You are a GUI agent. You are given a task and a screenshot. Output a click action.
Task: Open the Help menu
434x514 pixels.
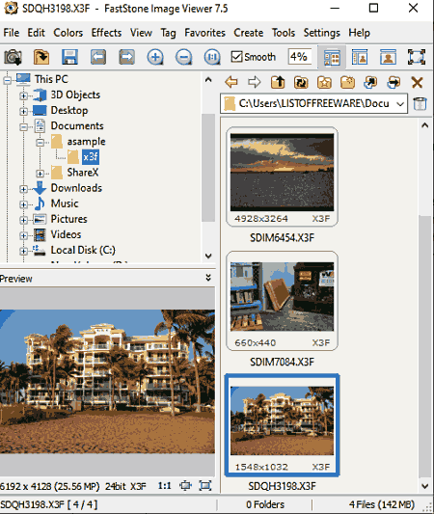coord(360,33)
